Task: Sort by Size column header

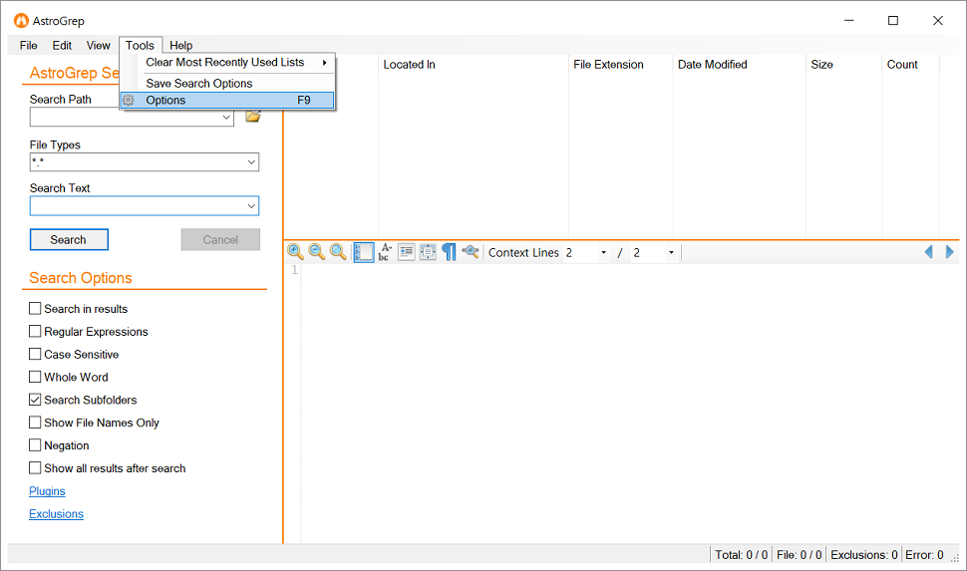Action: (x=843, y=65)
